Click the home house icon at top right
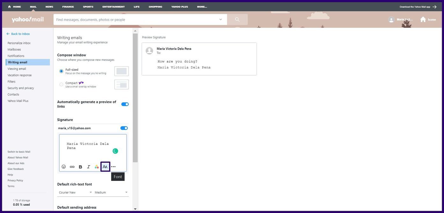 [x=423, y=19]
